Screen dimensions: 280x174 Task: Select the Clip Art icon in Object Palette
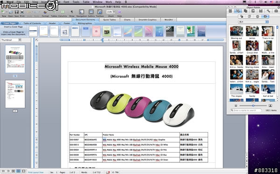250,16
